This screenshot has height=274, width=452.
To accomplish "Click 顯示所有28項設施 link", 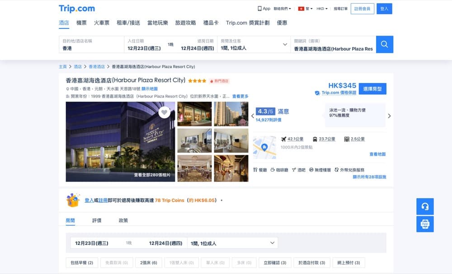I will pyautogui.click(x=369, y=177).
